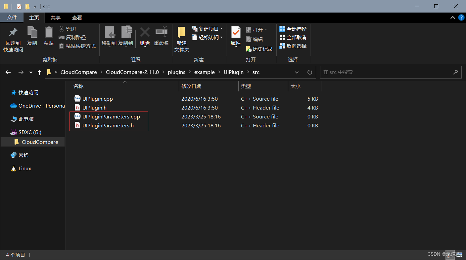Click Copy path (复制路径)
This screenshot has height=260, width=466.
[72, 37]
